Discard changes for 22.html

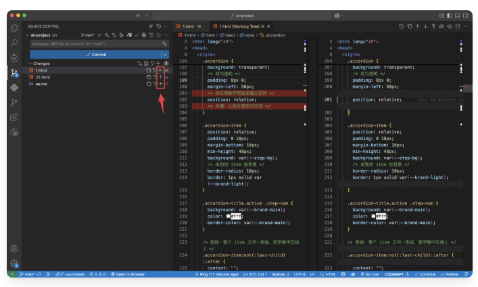pos(155,77)
